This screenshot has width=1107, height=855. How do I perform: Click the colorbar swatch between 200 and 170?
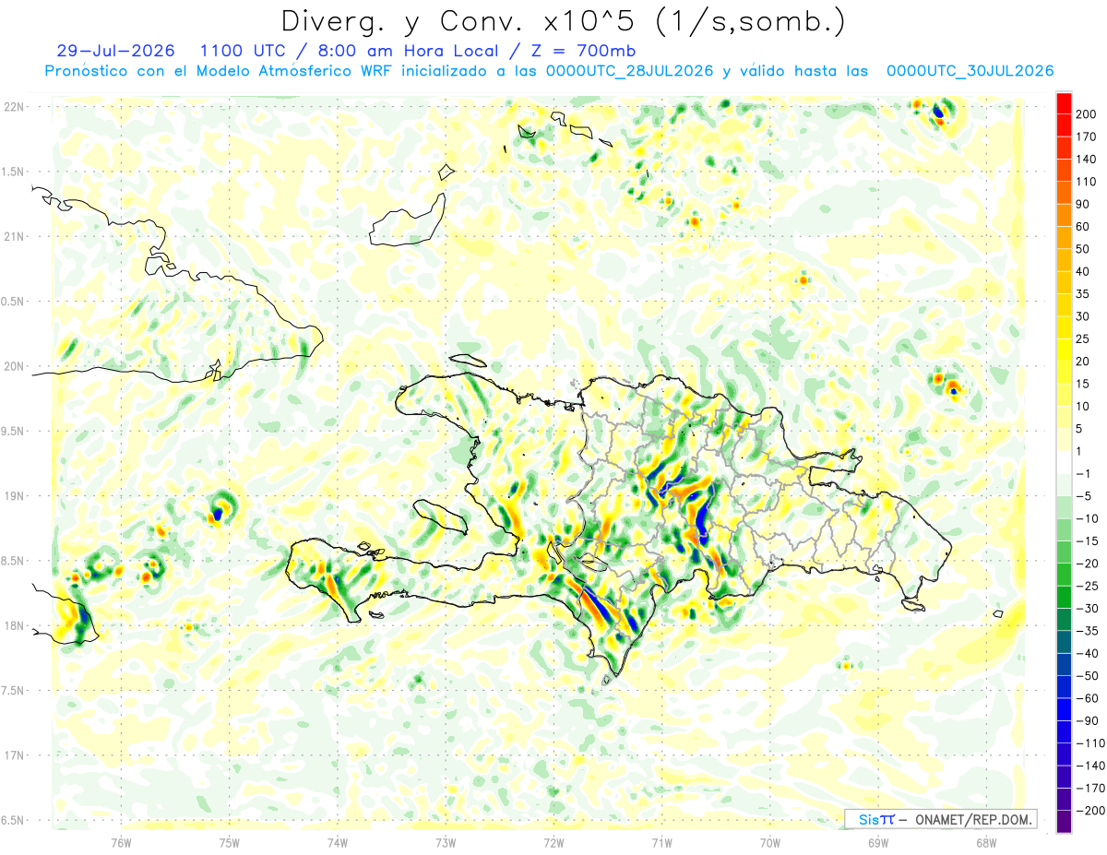tap(1064, 125)
